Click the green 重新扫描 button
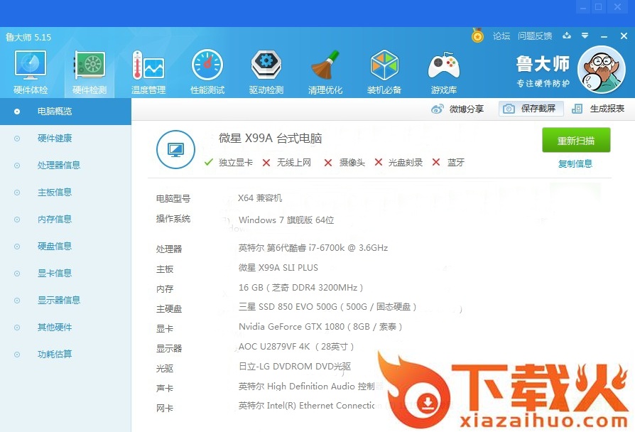Image resolution: width=635 pixels, height=432 pixels. coord(576,140)
